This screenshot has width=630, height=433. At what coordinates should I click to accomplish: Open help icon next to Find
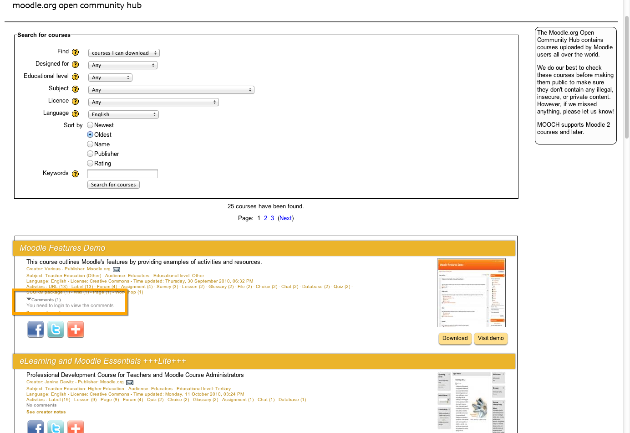pos(76,52)
